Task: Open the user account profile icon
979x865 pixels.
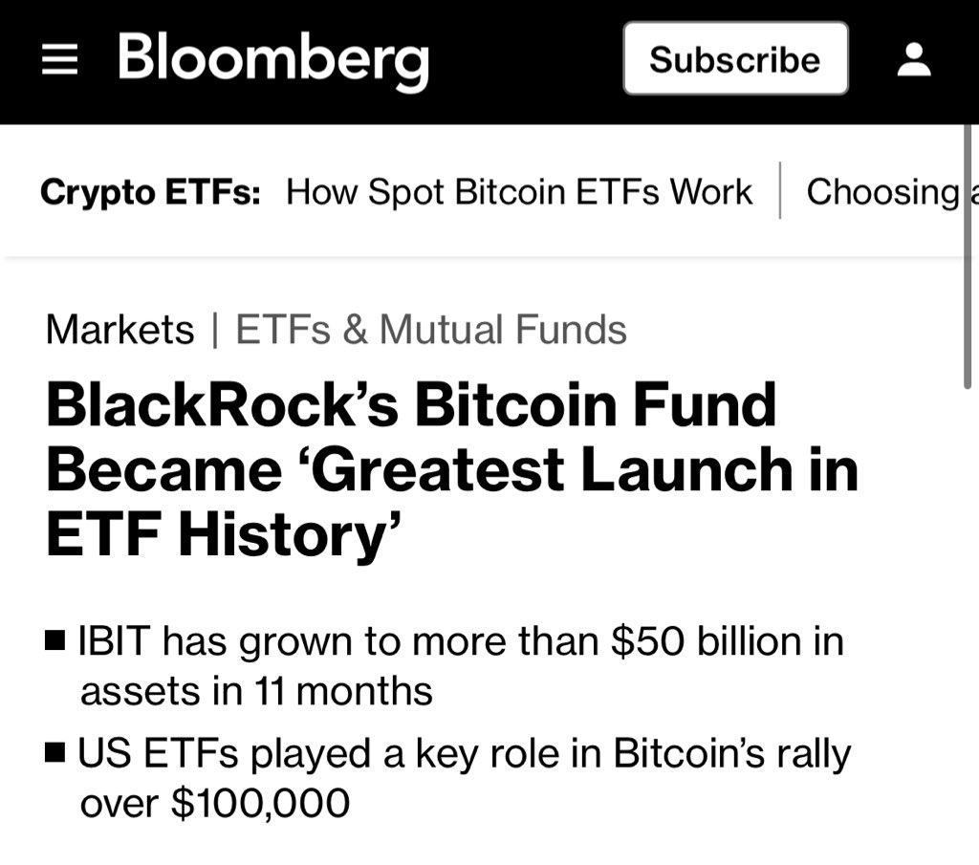Action: coord(914,60)
